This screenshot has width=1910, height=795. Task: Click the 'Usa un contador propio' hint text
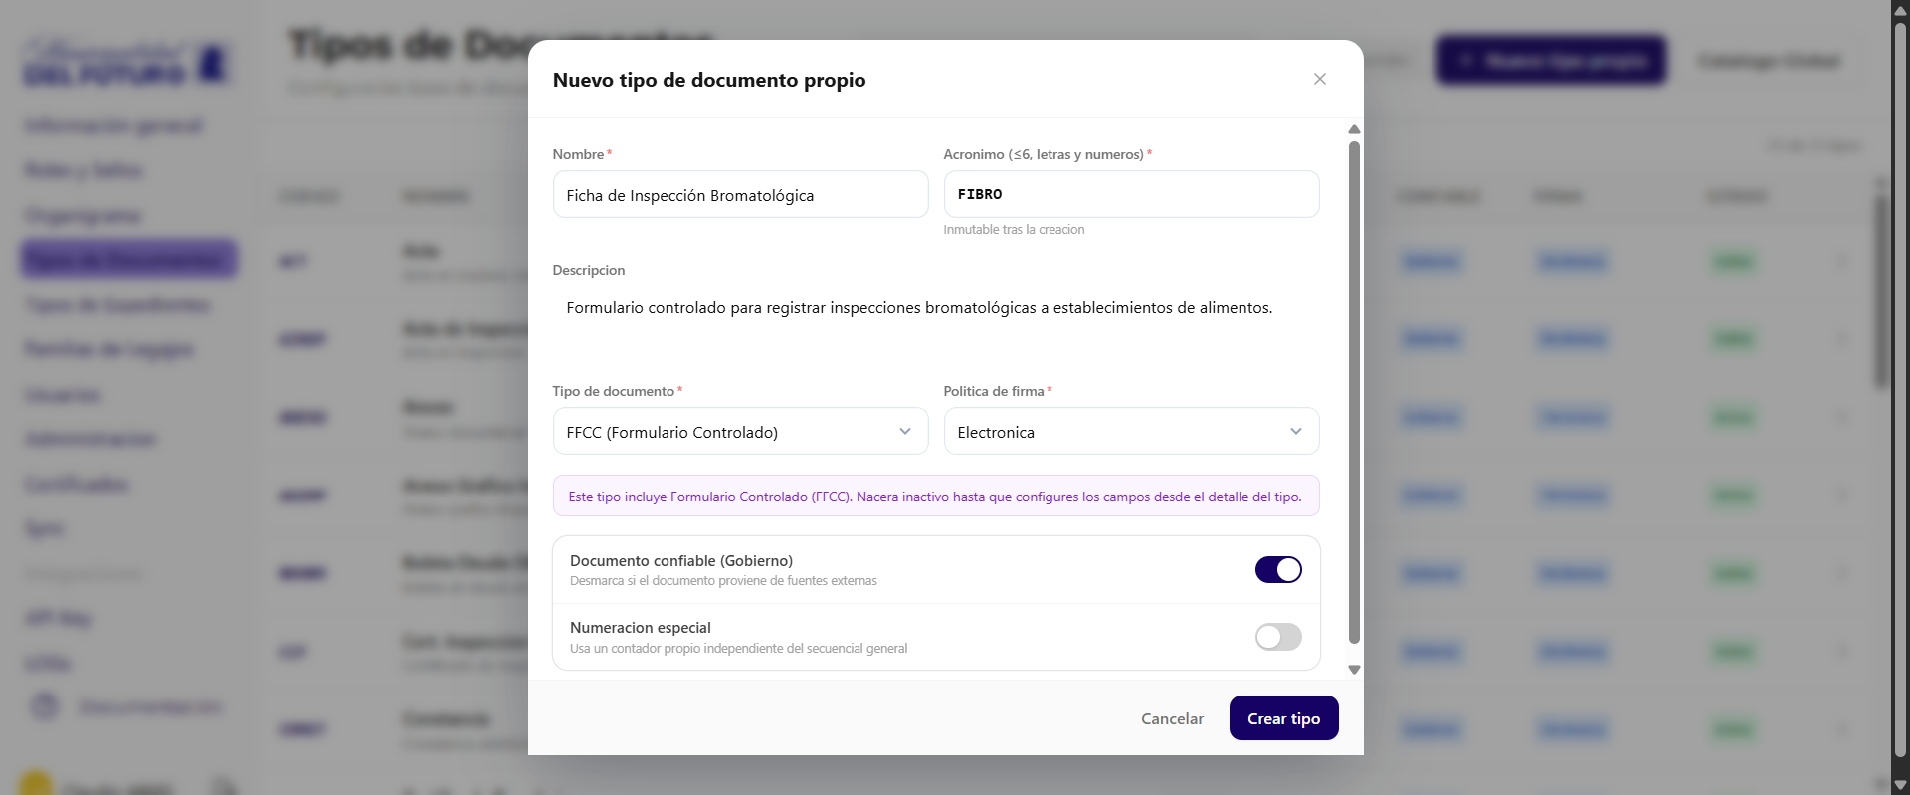point(738,649)
